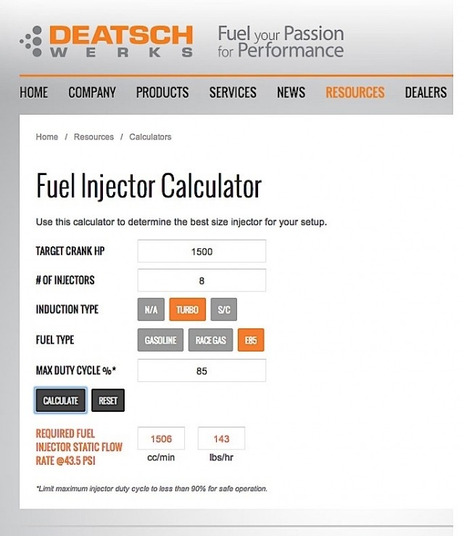Follow the Resources breadcrumb link
Screen dimensions: 464x536
tap(94, 137)
